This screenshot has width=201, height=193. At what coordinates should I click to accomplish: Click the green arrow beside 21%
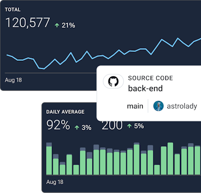57,25
